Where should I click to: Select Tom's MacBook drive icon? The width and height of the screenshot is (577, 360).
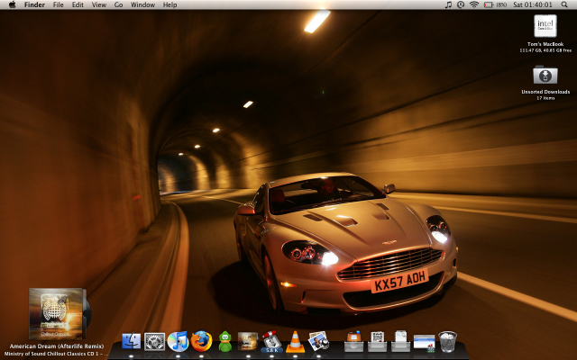[x=545, y=26]
